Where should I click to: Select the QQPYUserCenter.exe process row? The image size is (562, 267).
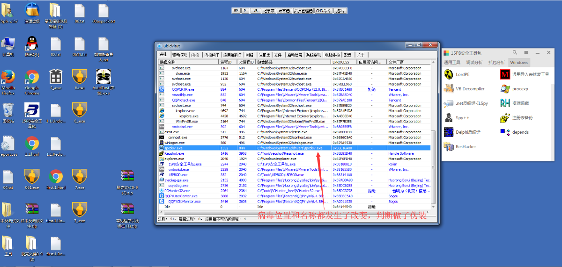pos(294,196)
